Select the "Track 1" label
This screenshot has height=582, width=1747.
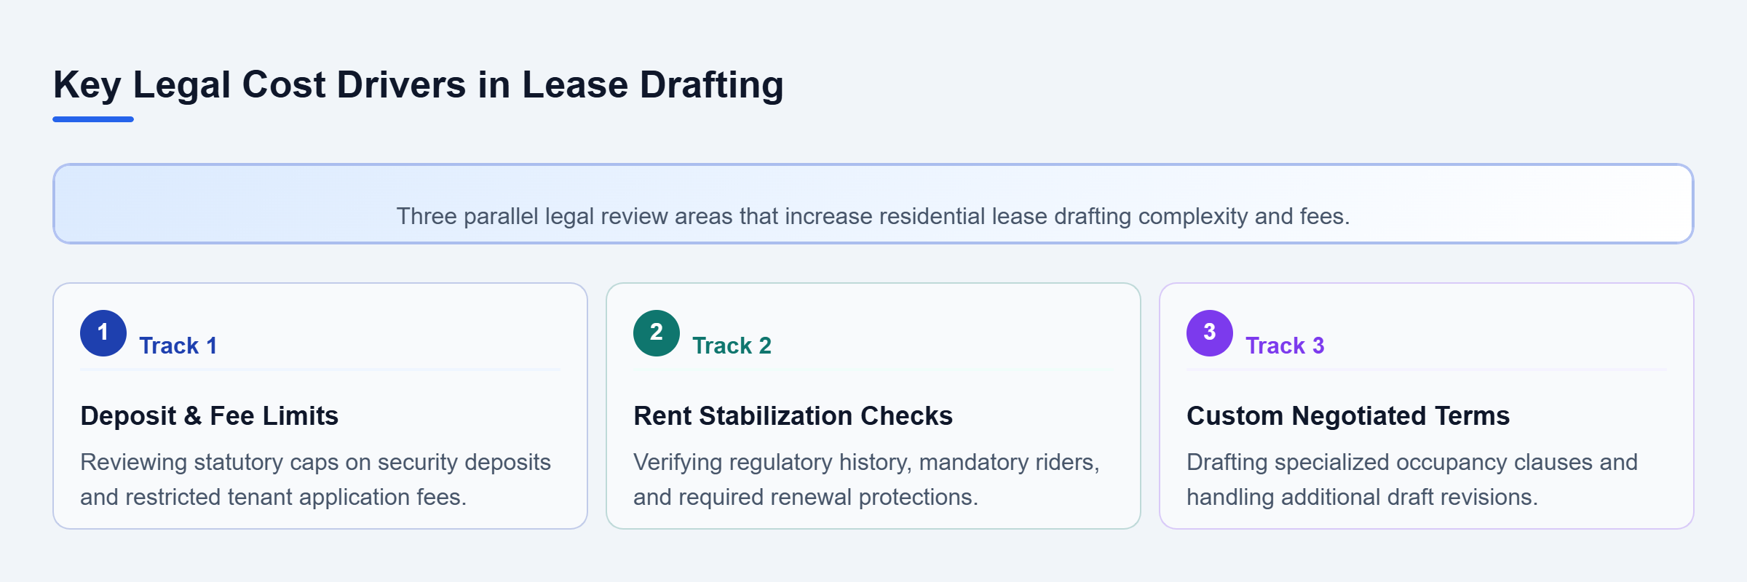click(178, 346)
